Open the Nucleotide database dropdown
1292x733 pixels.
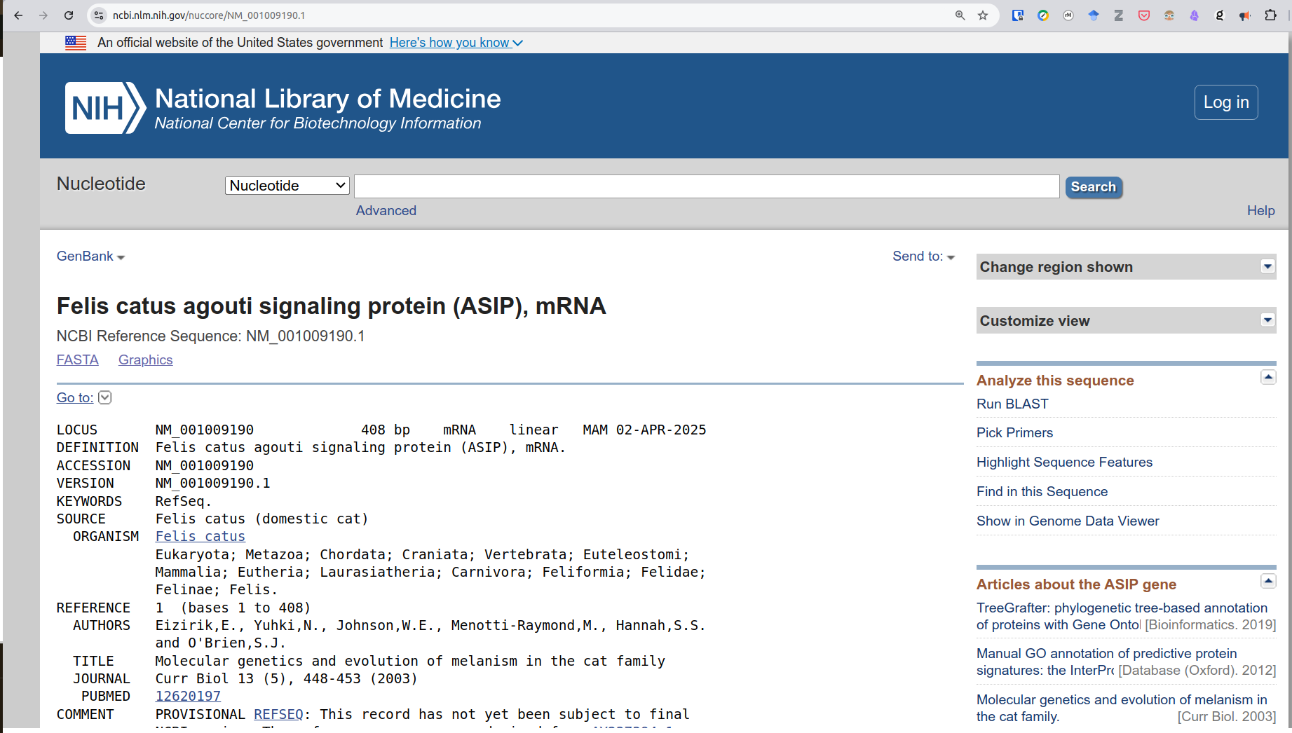287,186
